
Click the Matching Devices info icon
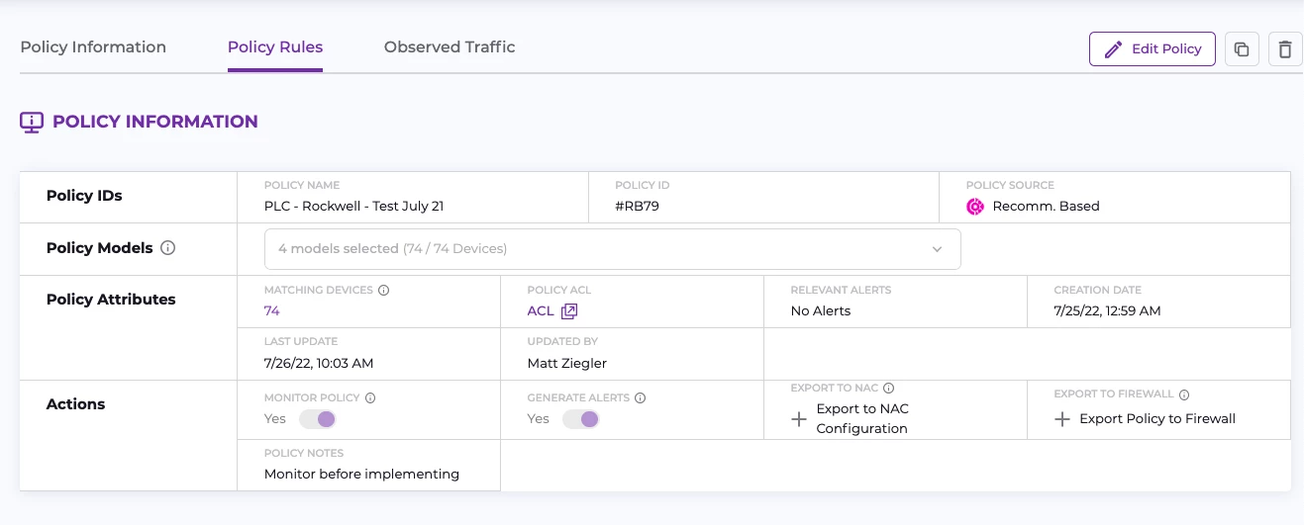tap(383, 291)
